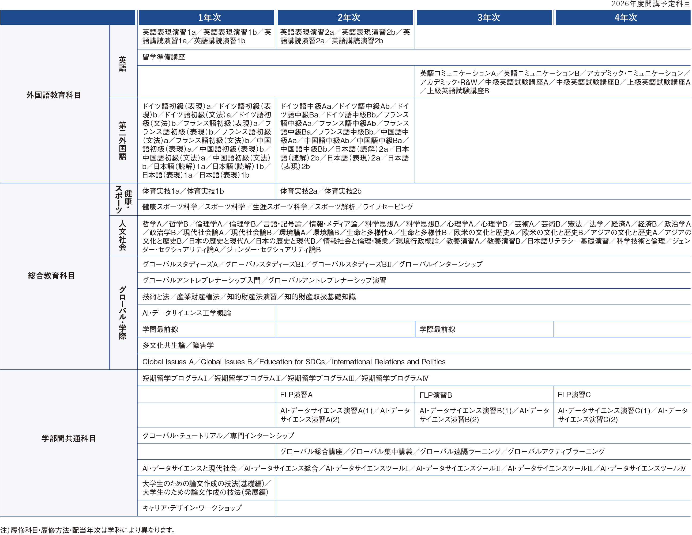
Task: Click the row starting 短期留学プログラムⅠ
Action: click(414, 378)
